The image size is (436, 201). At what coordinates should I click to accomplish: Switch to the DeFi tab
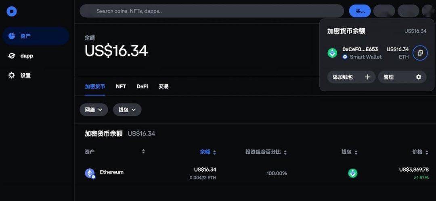click(x=143, y=86)
